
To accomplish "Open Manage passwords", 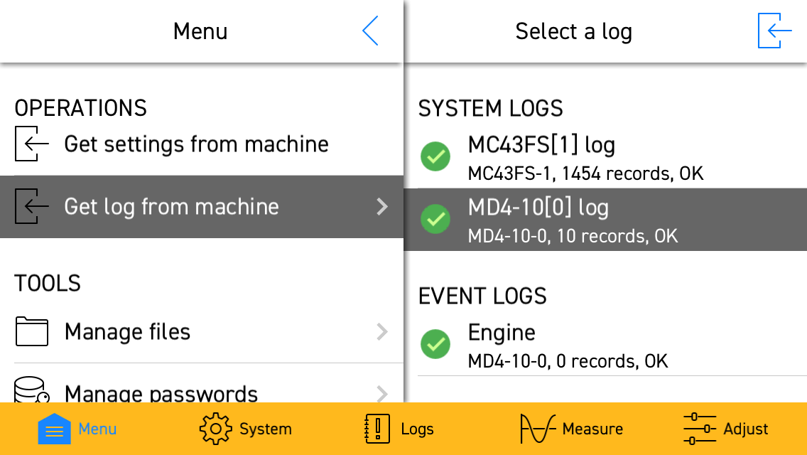I will (x=202, y=383).
